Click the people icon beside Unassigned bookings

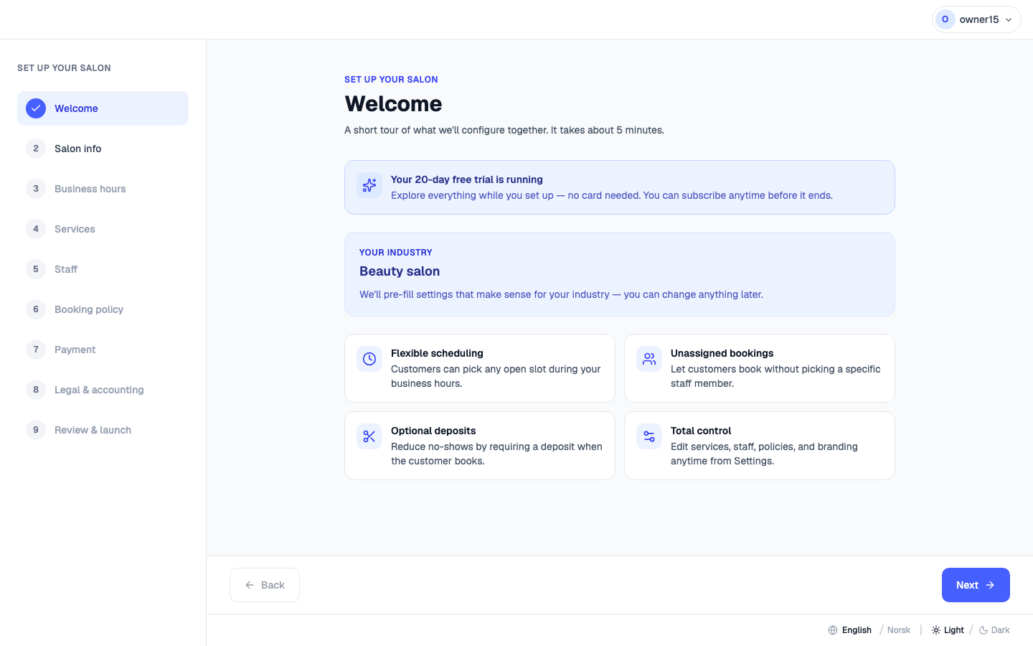click(x=649, y=359)
